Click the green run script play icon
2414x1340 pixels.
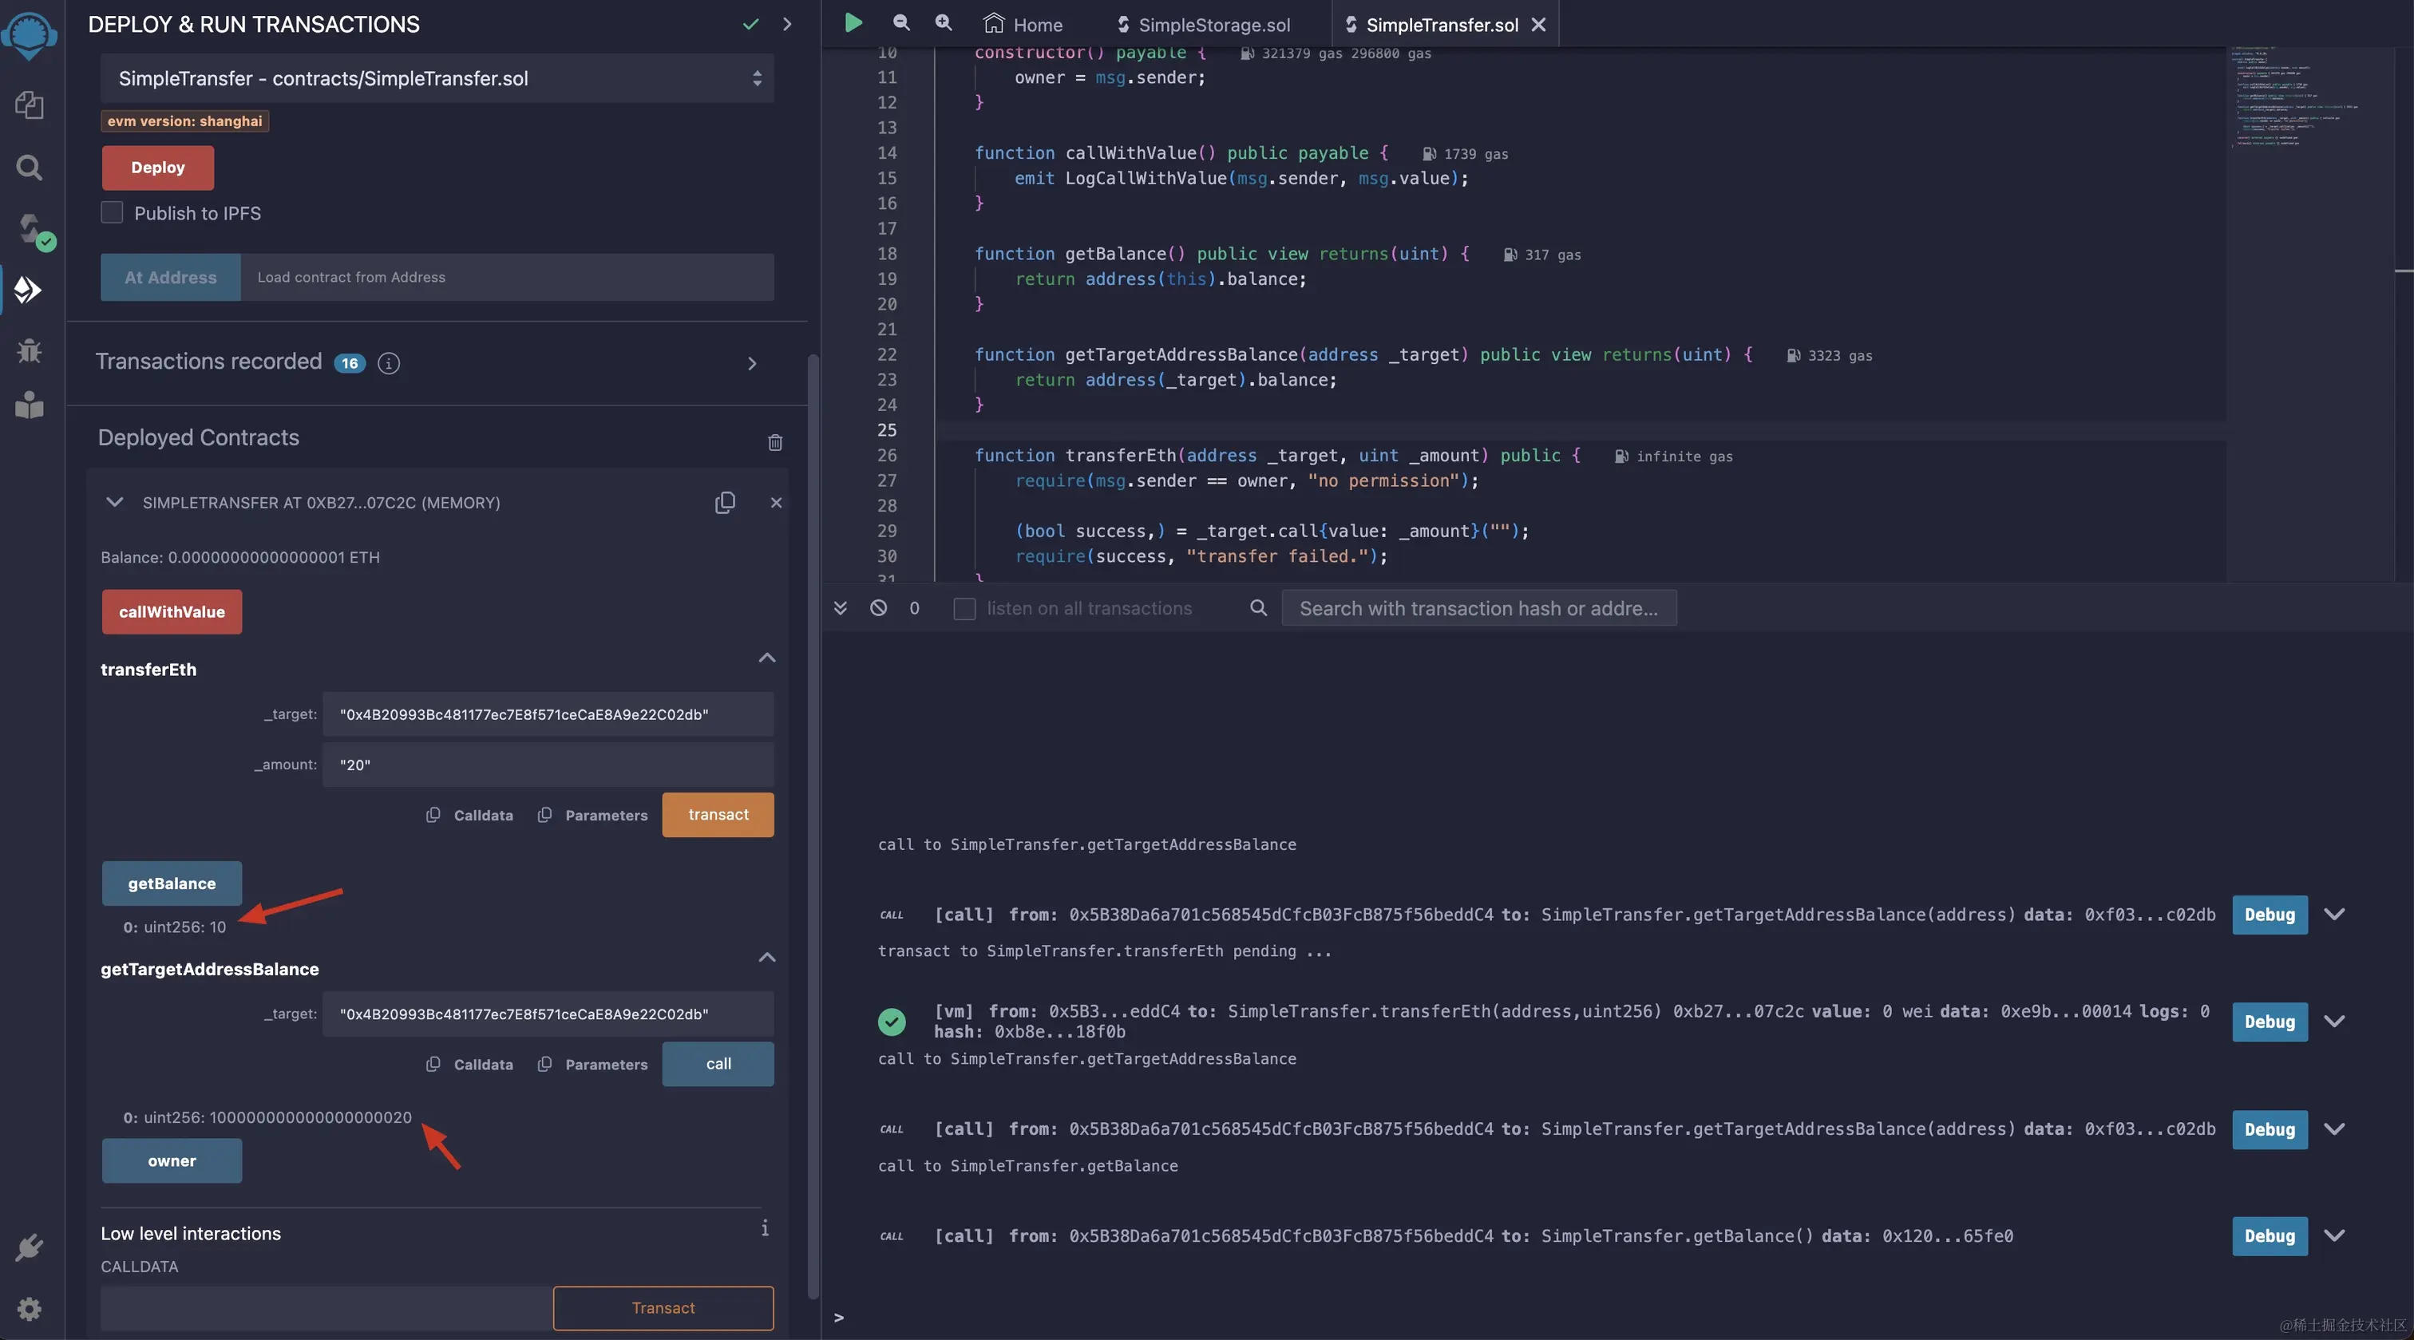pyautogui.click(x=853, y=22)
